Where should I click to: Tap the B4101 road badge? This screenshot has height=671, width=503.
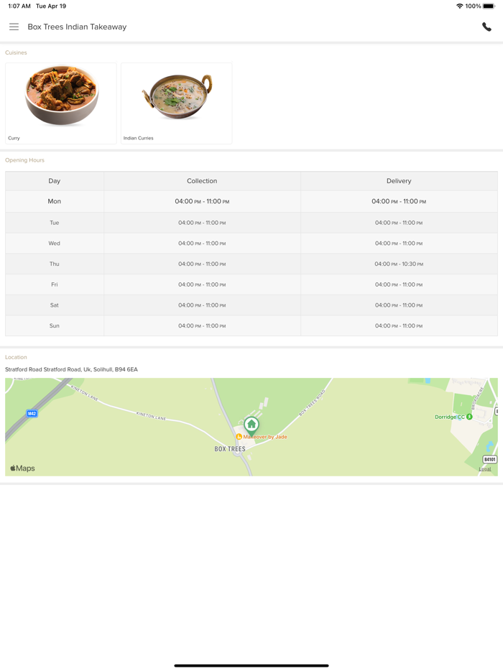click(489, 459)
